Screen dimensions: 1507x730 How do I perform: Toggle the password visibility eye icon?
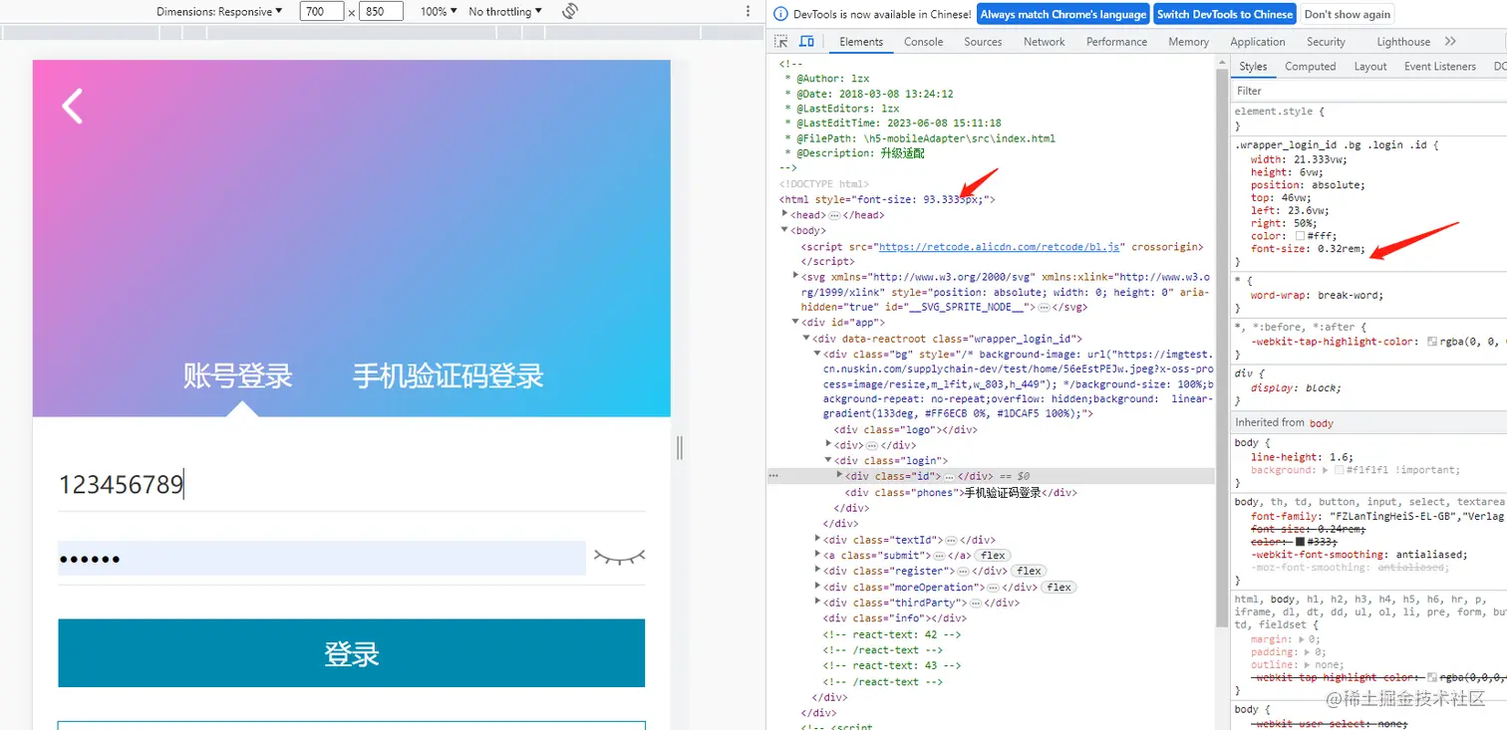pos(619,558)
